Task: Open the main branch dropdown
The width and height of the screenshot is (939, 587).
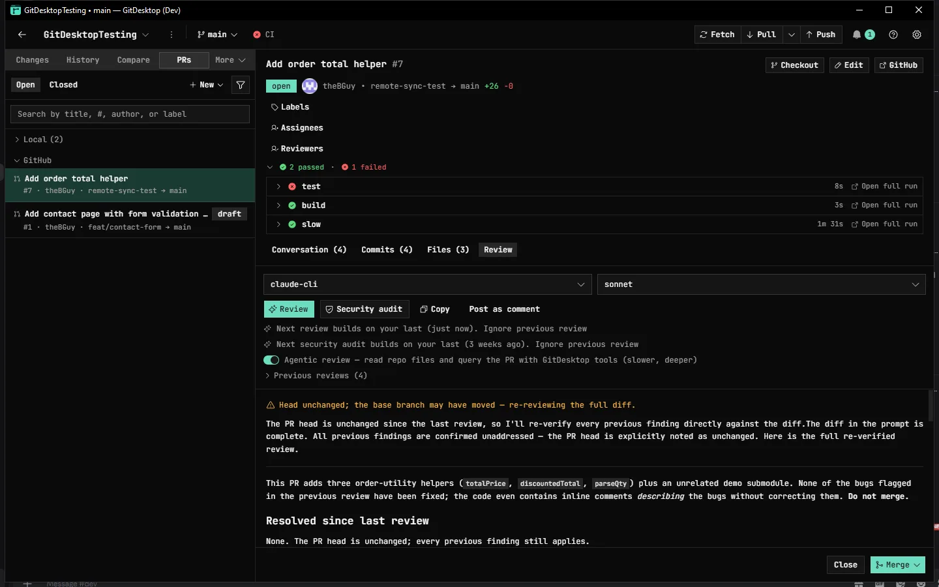Action: coord(217,35)
